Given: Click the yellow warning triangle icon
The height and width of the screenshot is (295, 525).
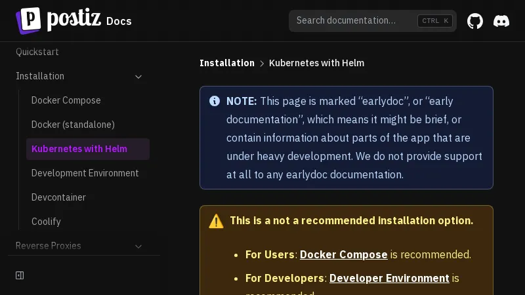Looking at the screenshot, I should [216, 221].
